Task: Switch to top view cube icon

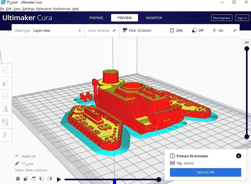Action: (34, 179)
